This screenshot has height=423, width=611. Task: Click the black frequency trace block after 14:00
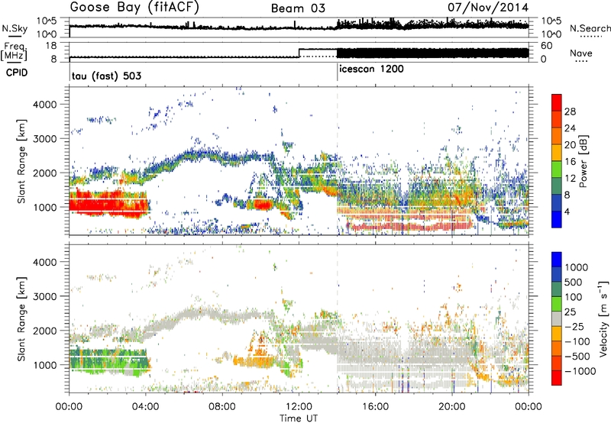click(432, 53)
